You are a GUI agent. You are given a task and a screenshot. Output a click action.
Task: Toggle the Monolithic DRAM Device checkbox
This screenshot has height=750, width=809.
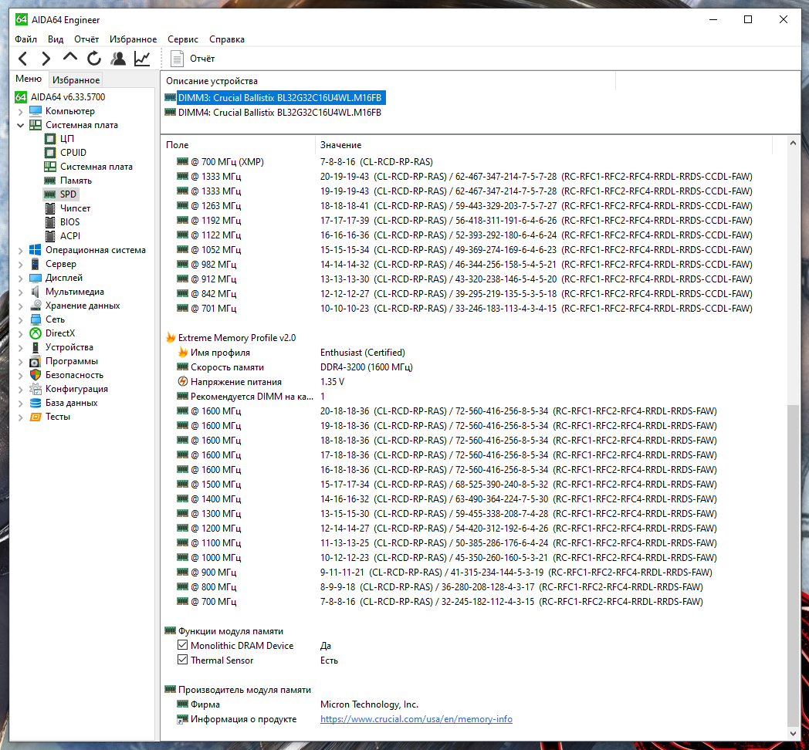(182, 645)
